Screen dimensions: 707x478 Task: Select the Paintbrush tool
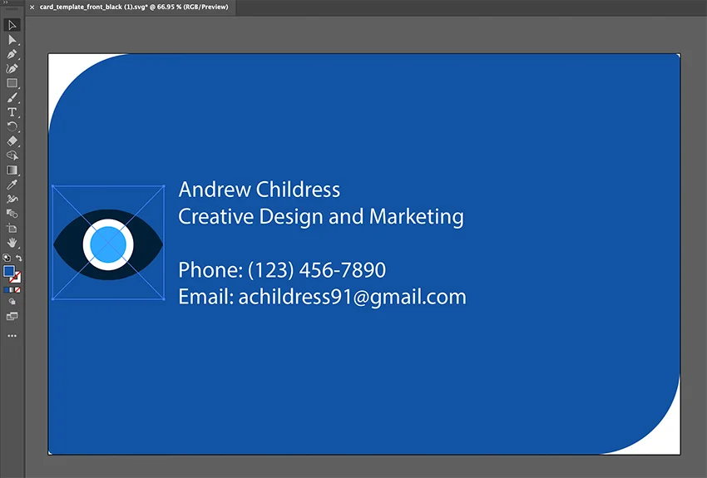(x=12, y=98)
